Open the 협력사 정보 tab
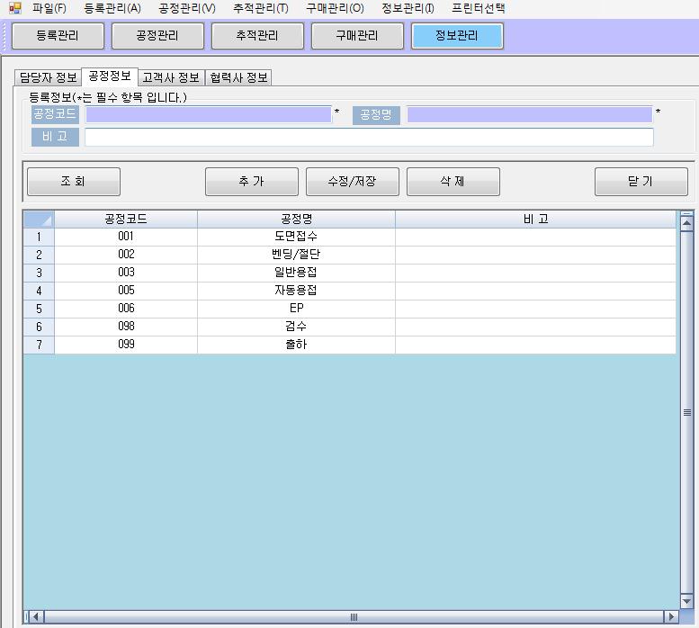The width and height of the screenshot is (699, 628). tap(238, 77)
